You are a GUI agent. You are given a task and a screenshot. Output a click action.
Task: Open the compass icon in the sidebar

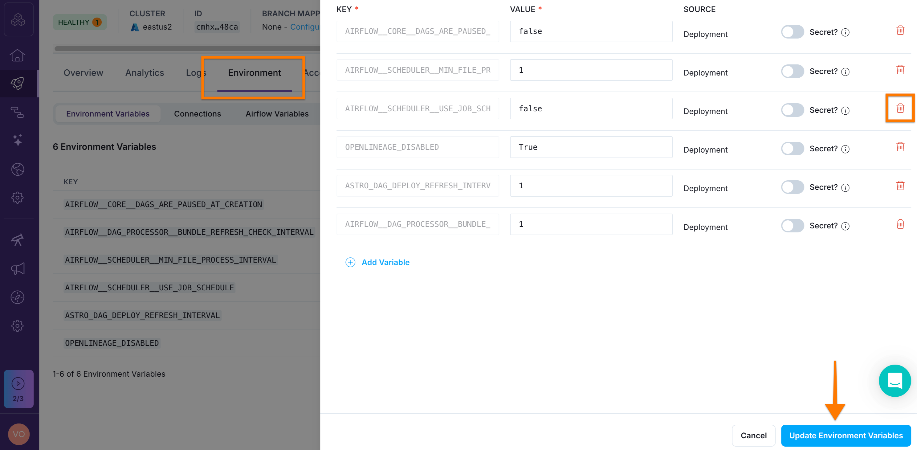click(18, 297)
